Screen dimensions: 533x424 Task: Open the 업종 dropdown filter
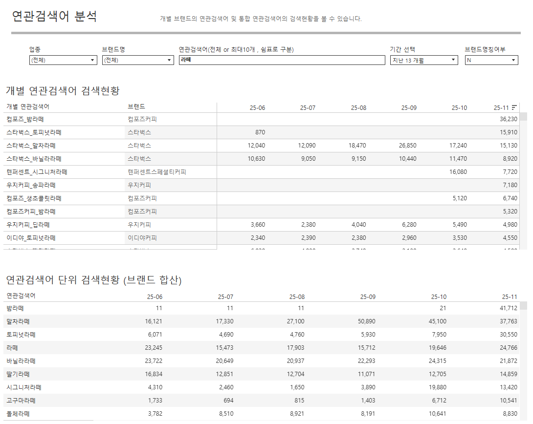63,60
